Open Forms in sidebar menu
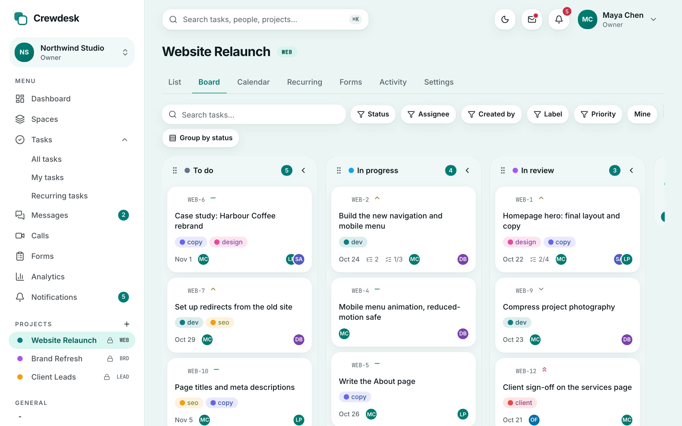682x426 pixels. point(72,256)
